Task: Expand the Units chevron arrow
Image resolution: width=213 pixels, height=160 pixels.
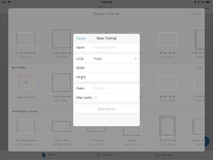Action: (136, 59)
